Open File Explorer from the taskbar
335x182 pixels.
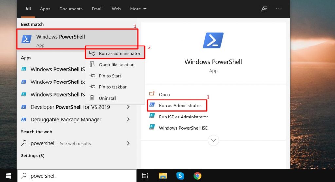pos(163,176)
